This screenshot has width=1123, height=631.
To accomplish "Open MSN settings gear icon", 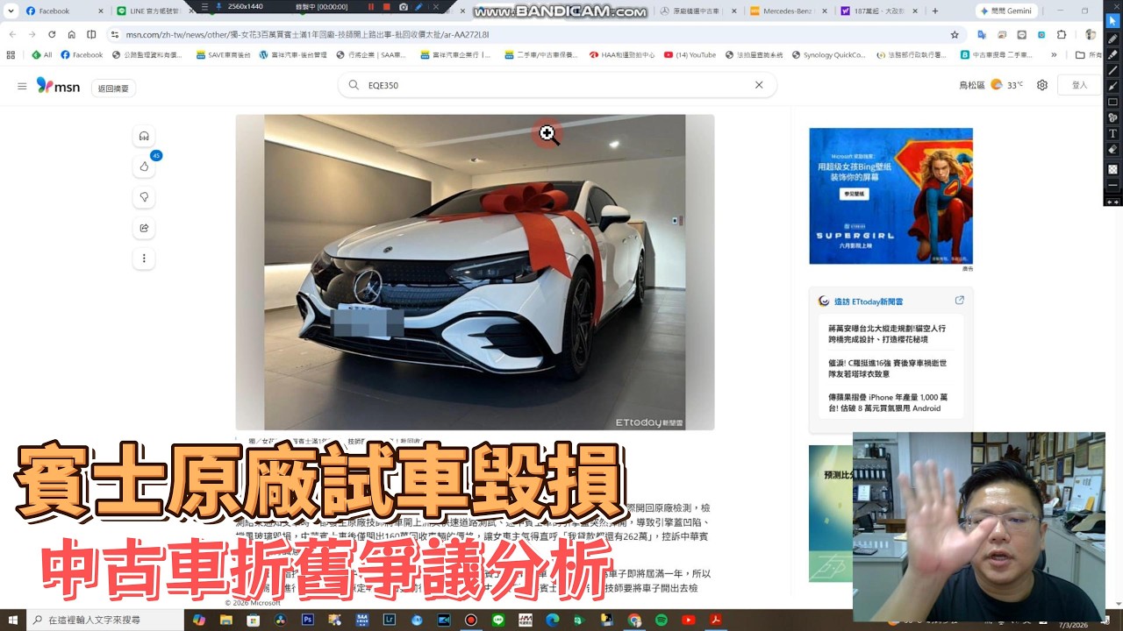I will tap(1042, 85).
